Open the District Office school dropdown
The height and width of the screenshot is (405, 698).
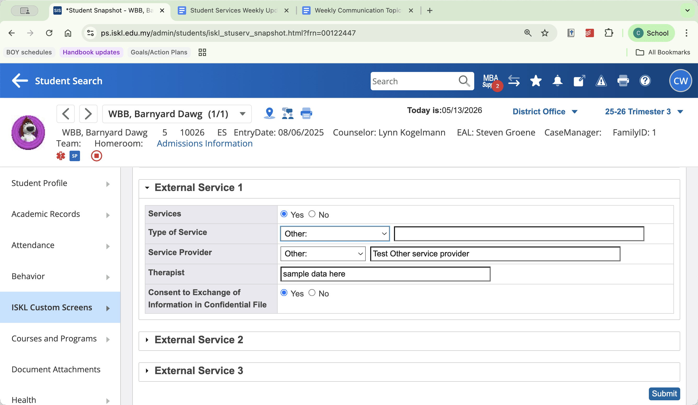(x=545, y=111)
